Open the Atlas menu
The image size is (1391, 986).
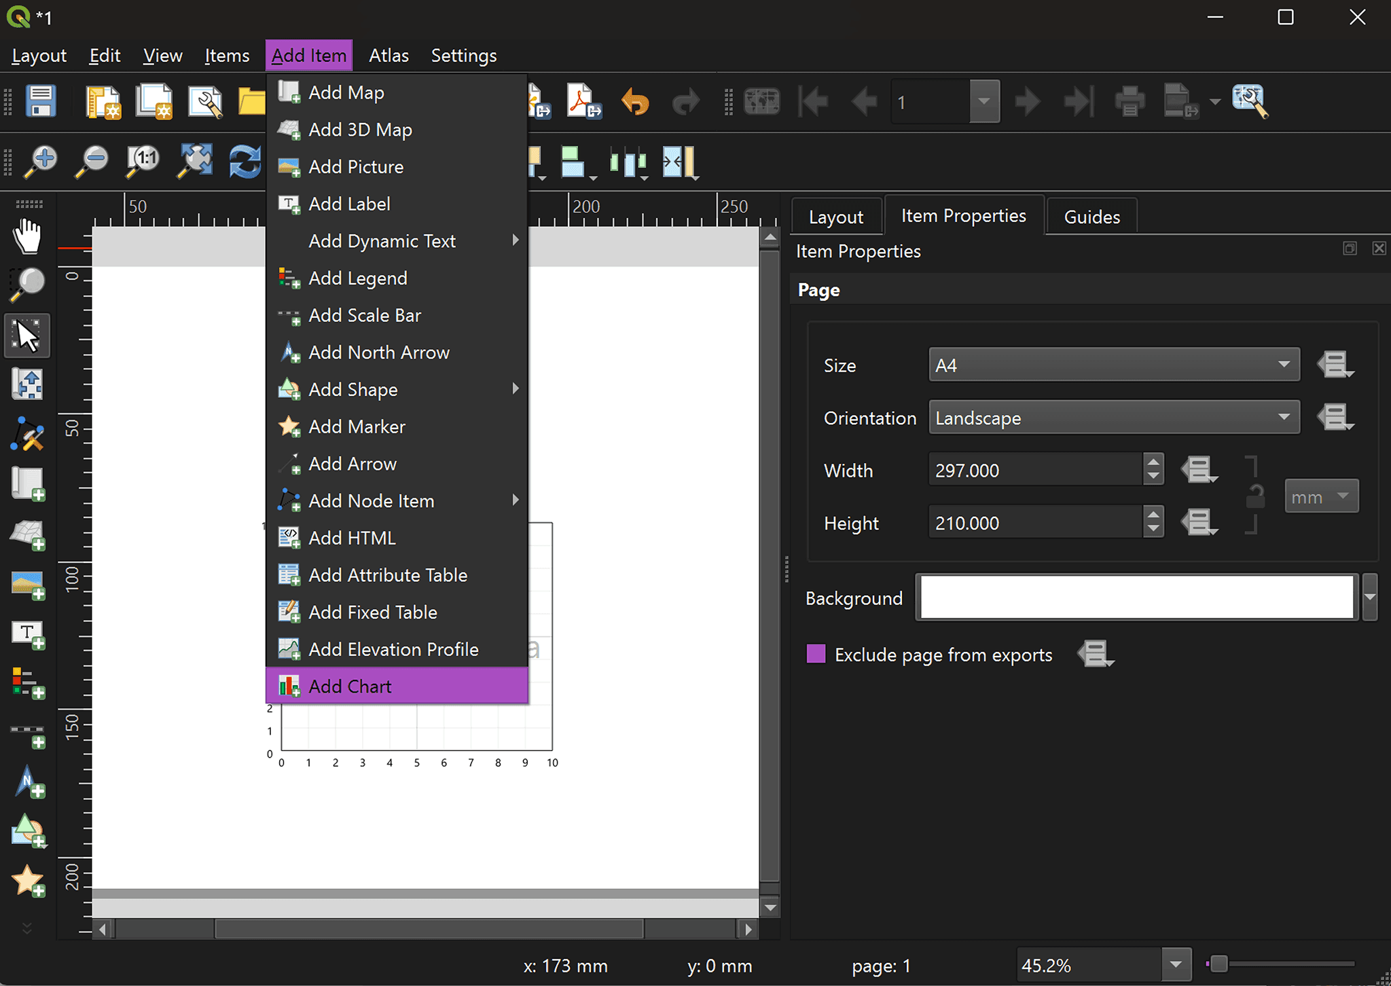click(388, 56)
